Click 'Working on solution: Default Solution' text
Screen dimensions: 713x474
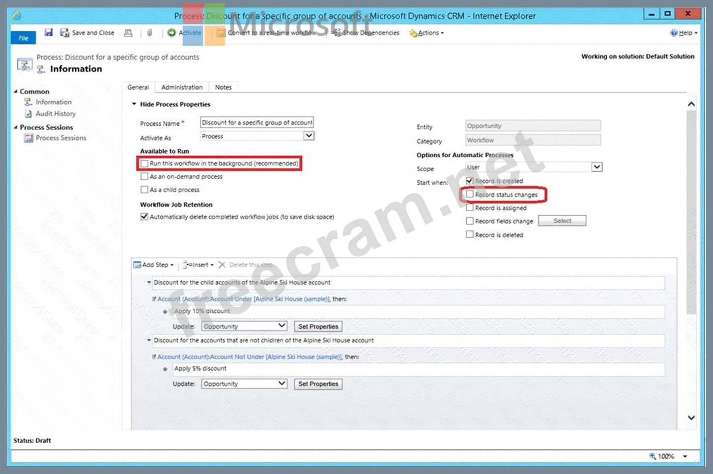638,56
